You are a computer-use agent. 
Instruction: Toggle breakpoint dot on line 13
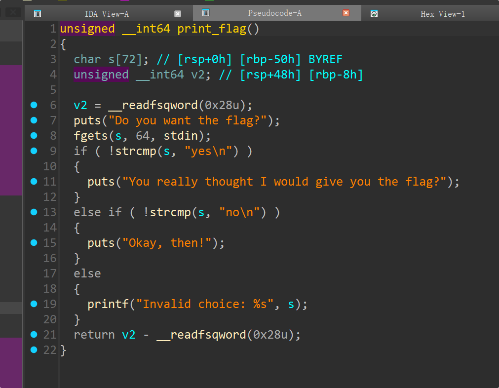click(34, 212)
